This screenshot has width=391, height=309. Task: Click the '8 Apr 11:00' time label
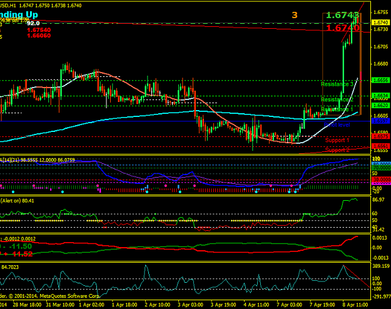[x=355, y=305]
